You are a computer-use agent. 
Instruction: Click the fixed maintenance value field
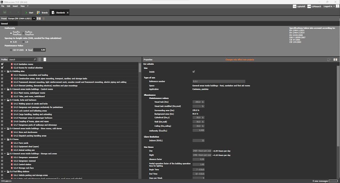coord(39,50)
